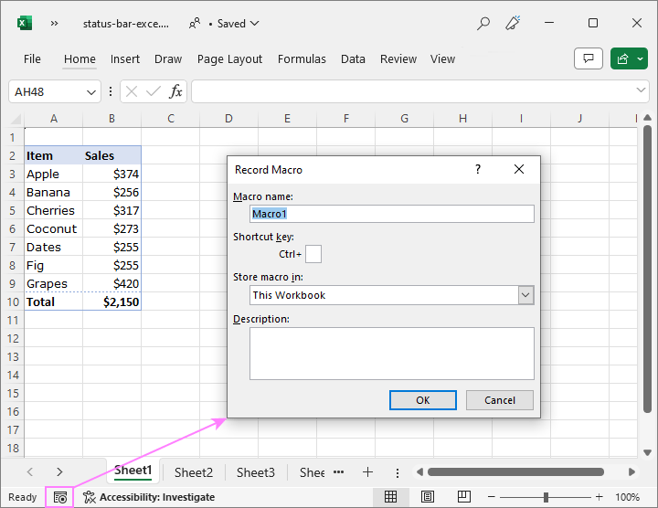Open the Comments pane icon
This screenshot has width=658, height=508.
click(588, 58)
